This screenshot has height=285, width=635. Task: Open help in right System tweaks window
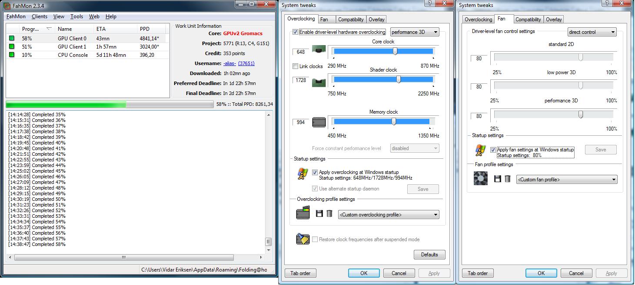tap(607, 3)
